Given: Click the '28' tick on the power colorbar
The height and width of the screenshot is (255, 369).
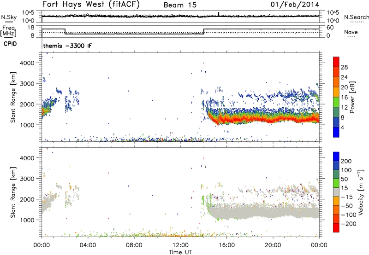Looking at the screenshot, I should click(x=344, y=67).
